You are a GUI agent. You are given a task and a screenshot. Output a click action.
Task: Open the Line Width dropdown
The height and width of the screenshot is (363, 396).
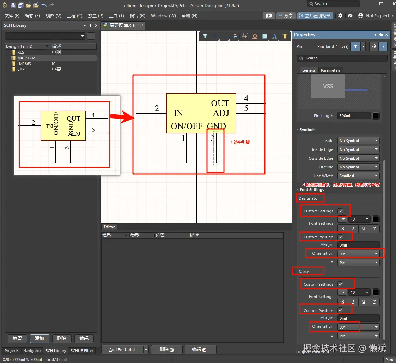click(x=359, y=176)
